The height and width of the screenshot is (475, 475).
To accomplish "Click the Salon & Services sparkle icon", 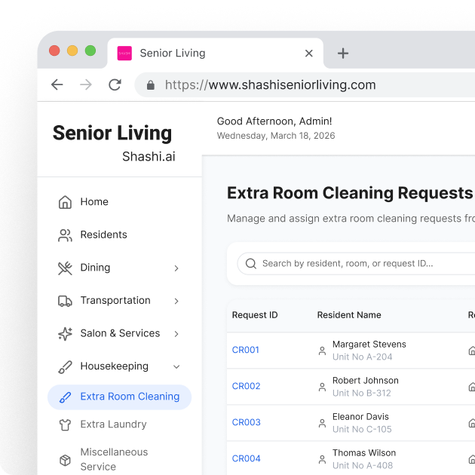I will (x=65, y=333).
